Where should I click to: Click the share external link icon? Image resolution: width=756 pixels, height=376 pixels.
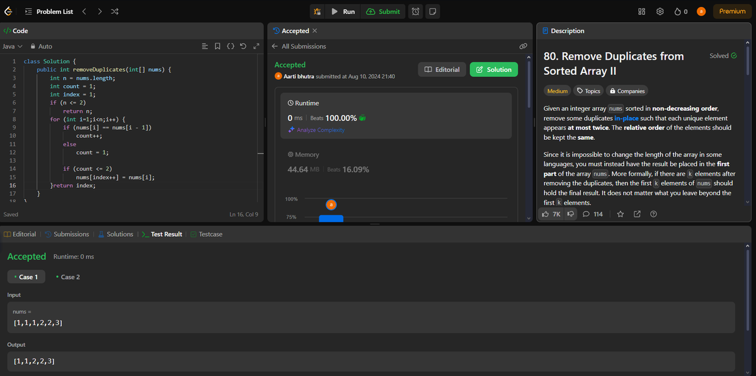(x=637, y=214)
